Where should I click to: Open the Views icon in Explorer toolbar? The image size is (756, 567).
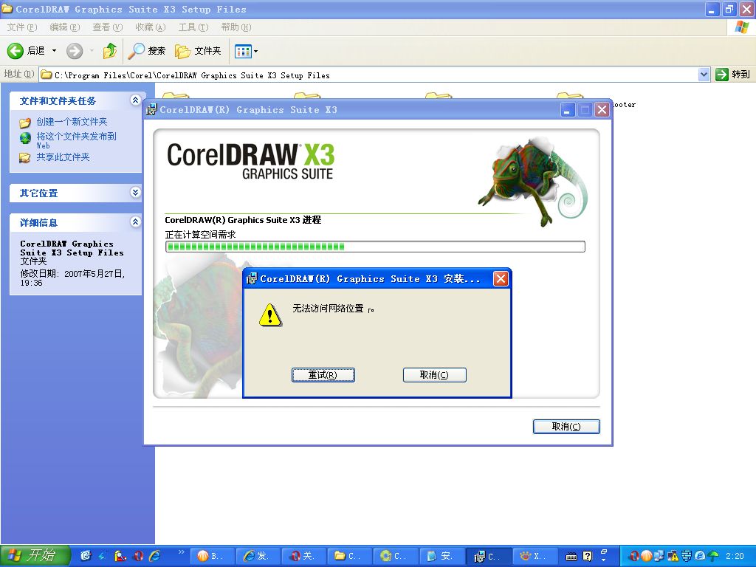[x=242, y=51]
